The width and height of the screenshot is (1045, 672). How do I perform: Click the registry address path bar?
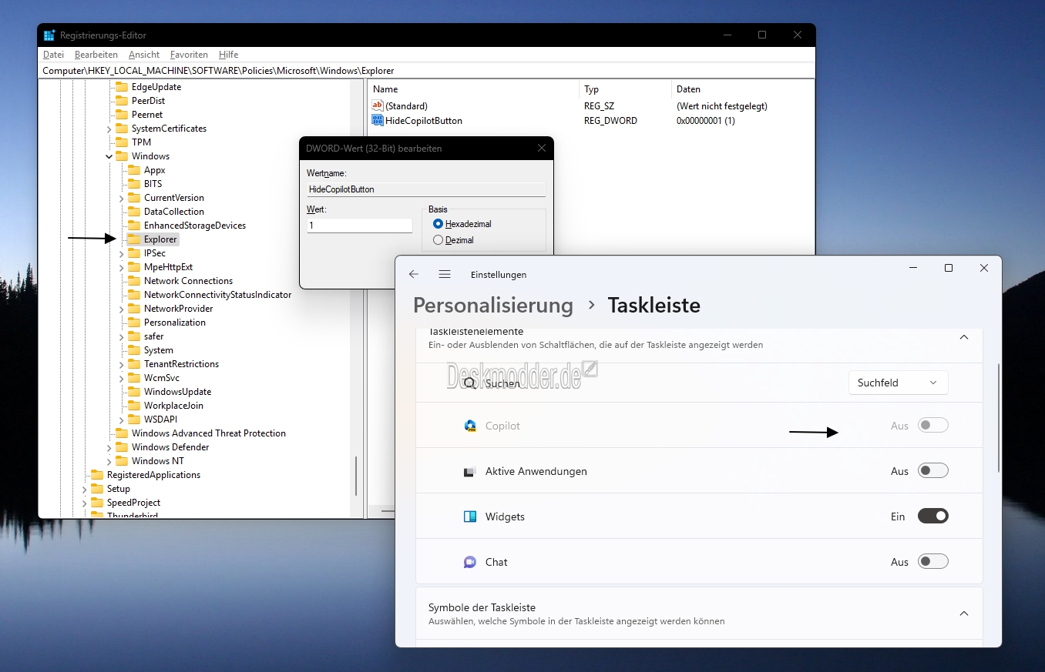[x=426, y=71]
